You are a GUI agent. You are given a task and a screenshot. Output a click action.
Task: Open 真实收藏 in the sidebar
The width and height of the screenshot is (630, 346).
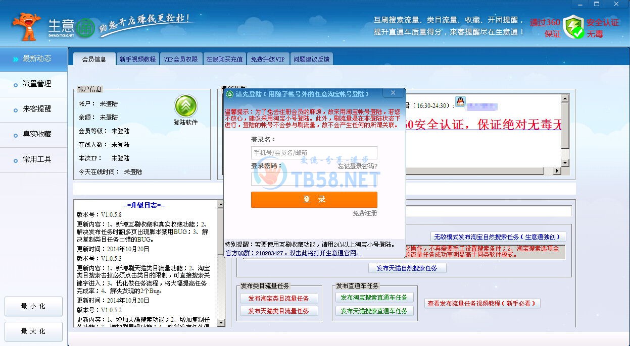(x=33, y=135)
